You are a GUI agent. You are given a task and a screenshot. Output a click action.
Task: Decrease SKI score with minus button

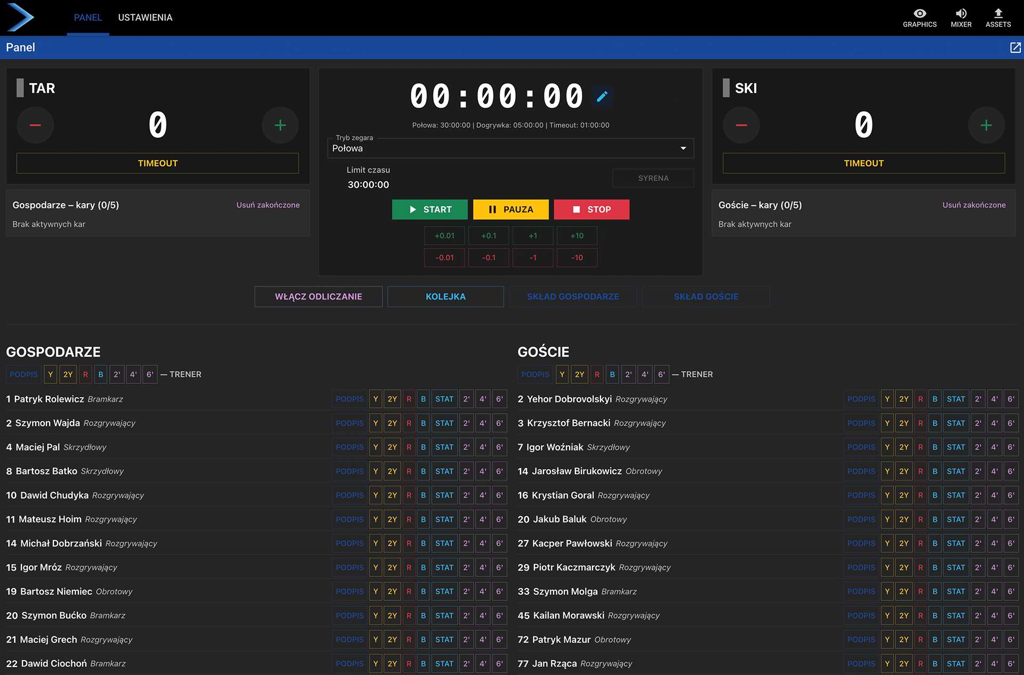(x=741, y=125)
